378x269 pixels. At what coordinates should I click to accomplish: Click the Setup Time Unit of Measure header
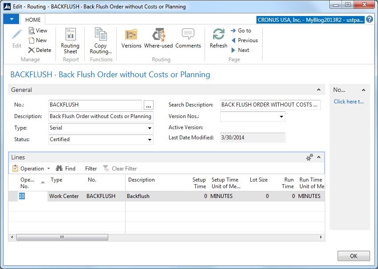226,183
